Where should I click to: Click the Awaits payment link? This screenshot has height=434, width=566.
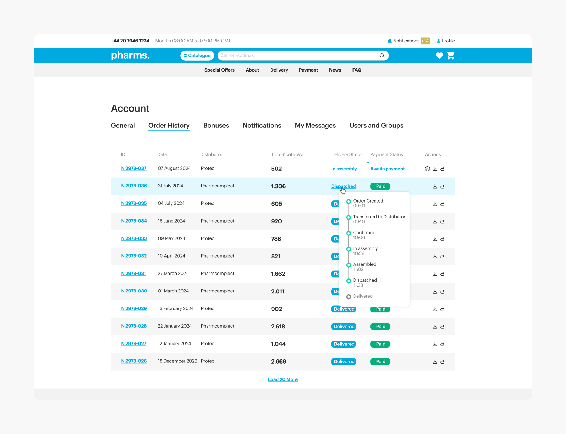pyautogui.click(x=387, y=169)
